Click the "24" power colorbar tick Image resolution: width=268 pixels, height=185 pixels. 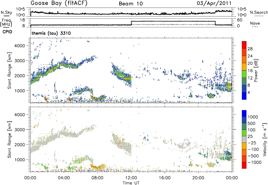click(250, 56)
